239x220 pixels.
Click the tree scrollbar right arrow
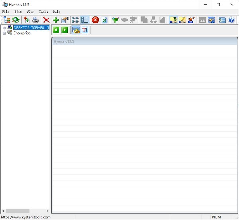47,211
